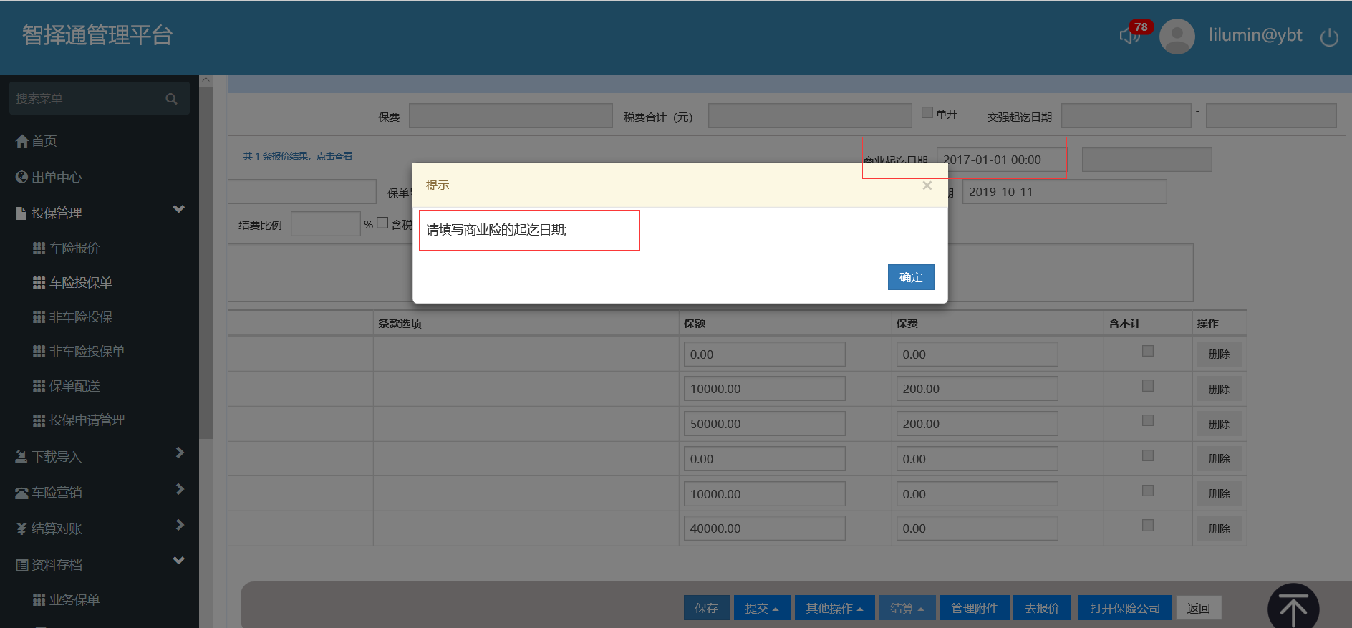
Task: Collapse the 资料存档 menu chevron
Action: (x=179, y=561)
